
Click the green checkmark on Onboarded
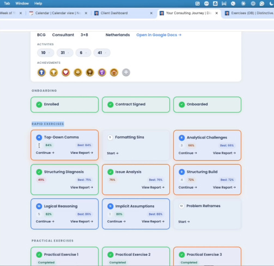pos(181,105)
